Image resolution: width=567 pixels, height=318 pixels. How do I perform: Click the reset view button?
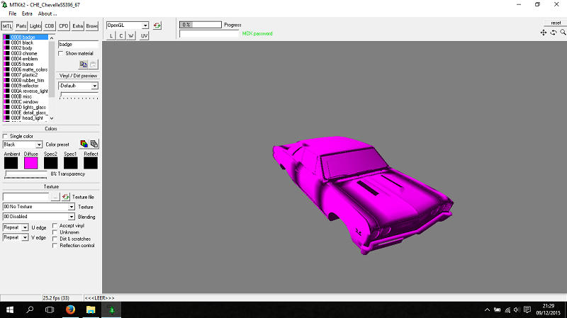(x=556, y=23)
